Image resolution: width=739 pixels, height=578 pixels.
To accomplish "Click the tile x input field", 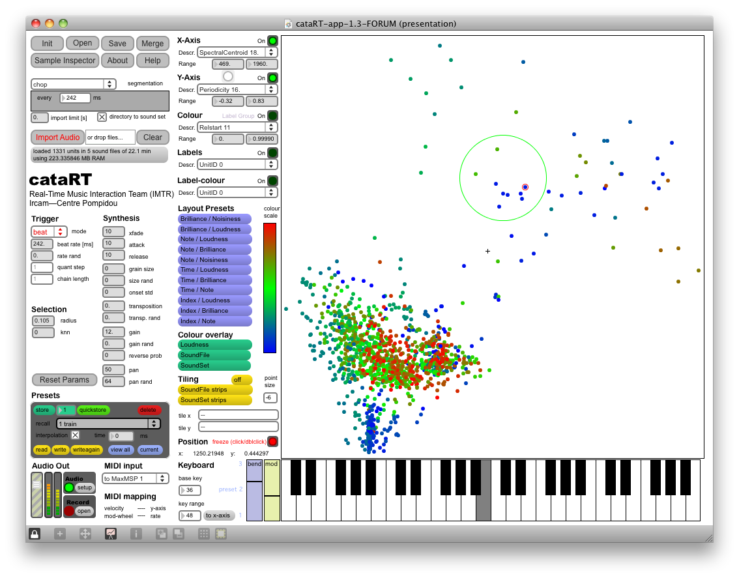I will [x=239, y=415].
